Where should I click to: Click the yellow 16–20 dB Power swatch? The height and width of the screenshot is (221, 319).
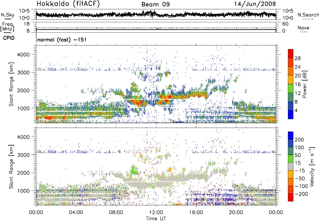(291, 79)
